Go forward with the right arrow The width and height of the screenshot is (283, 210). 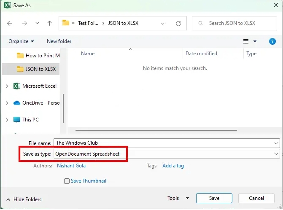(24, 23)
